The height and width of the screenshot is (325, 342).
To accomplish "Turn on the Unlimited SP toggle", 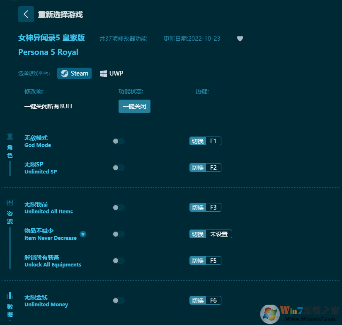I will tap(118, 168).
